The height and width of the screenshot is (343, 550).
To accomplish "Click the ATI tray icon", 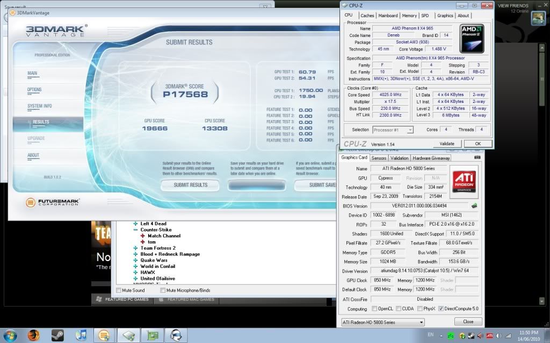I will point(489,336).
